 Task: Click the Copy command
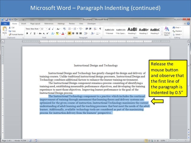click(x=12, y=31)
